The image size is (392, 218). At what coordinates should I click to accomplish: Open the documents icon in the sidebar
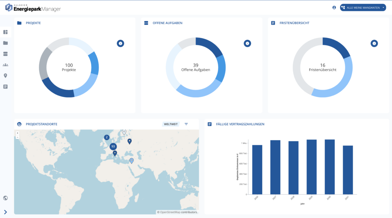5,87
